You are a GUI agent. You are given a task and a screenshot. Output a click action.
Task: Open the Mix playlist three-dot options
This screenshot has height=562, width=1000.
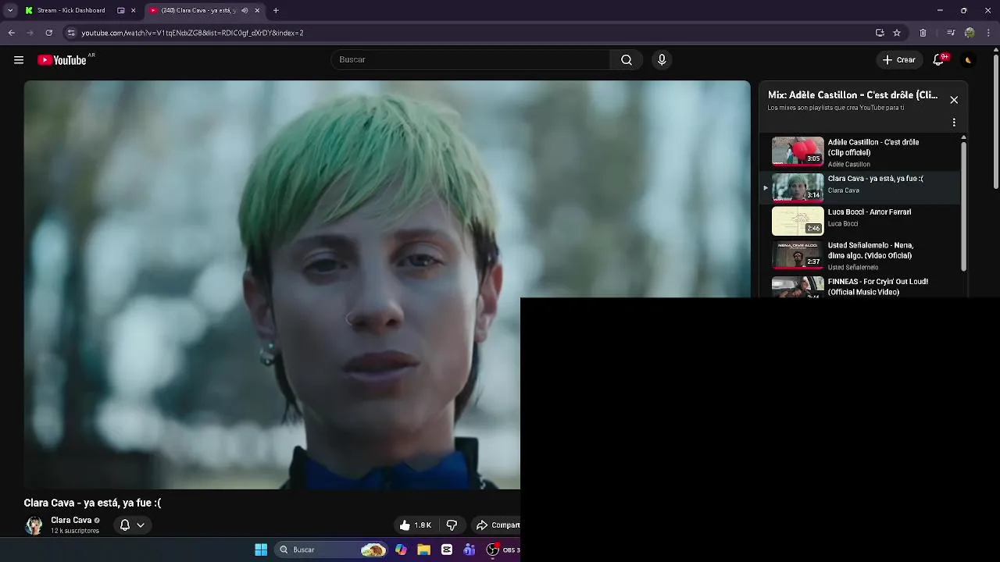(x=954, y=123)
